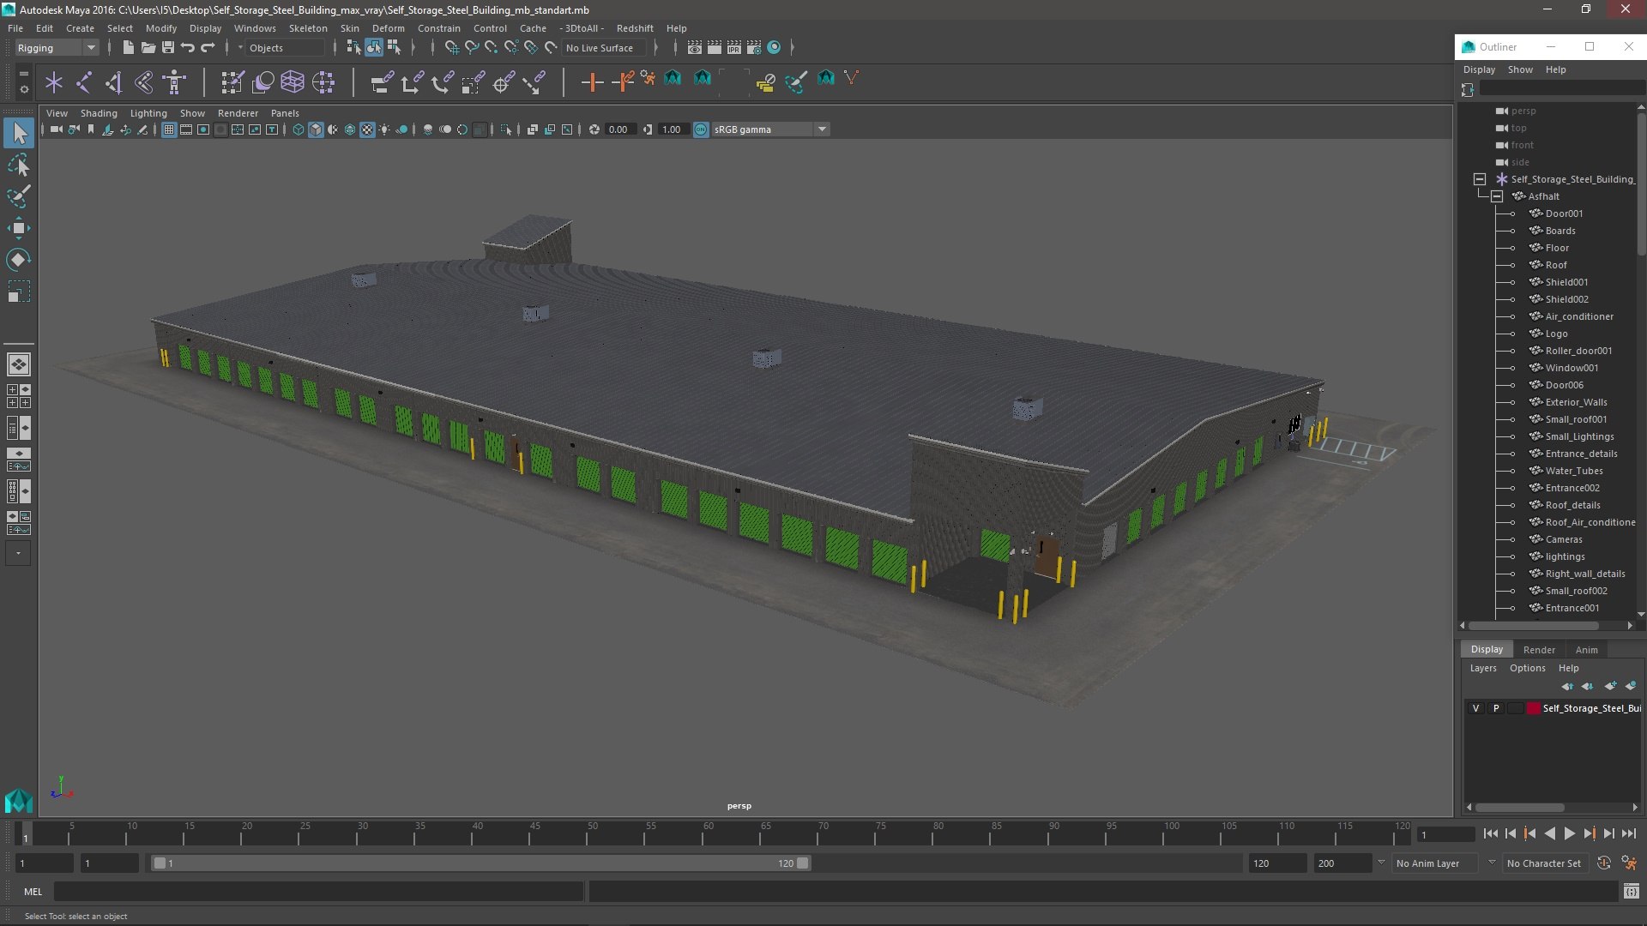Screen dimensions: 1647x926
Task: Click the joint tool shelf icon
Action: pyautogui.click(x=84, y=82)
